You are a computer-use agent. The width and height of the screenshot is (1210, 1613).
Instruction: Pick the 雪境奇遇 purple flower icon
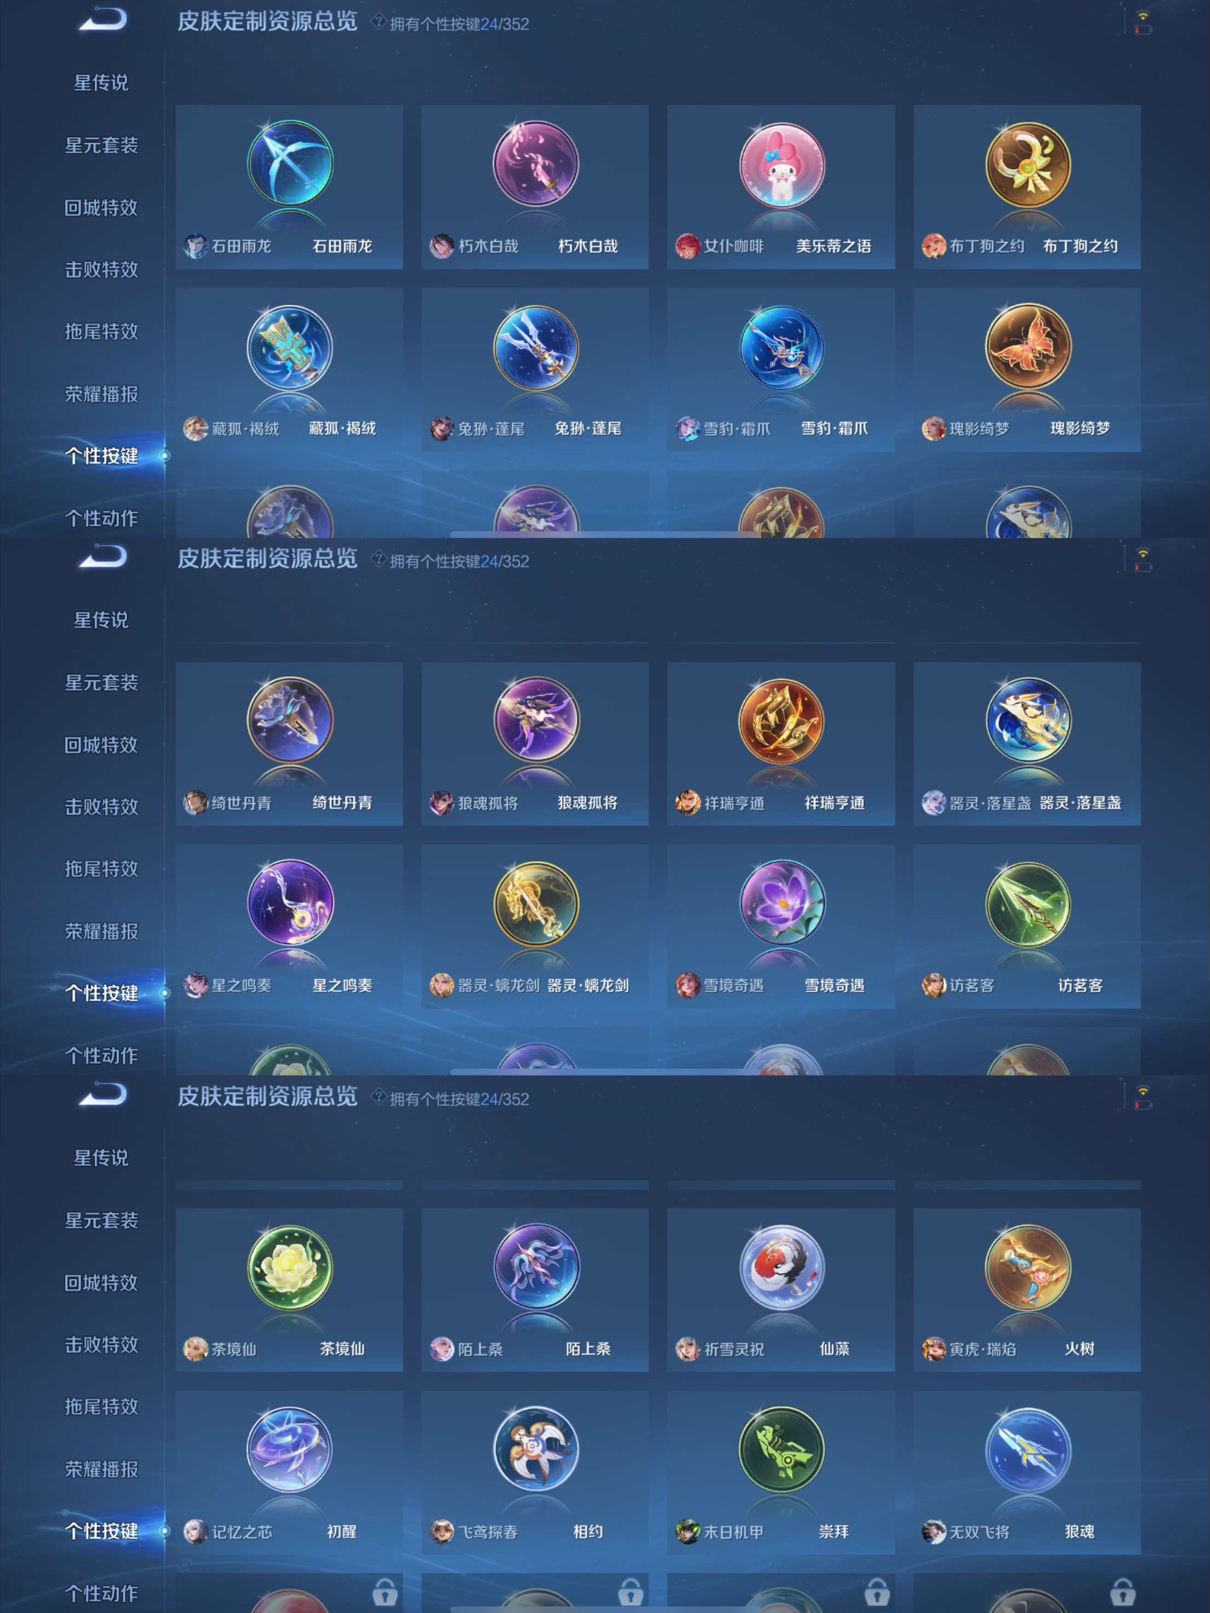[782, 903]
